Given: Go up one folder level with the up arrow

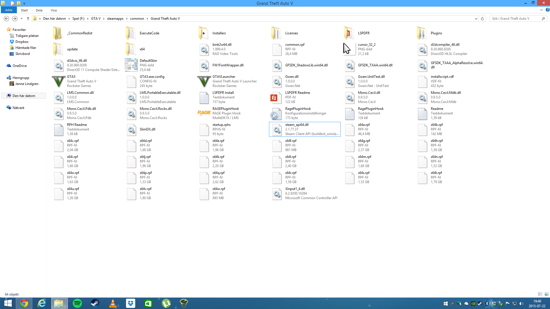Looking at the screenshot, I should click(x=28, y=19).
